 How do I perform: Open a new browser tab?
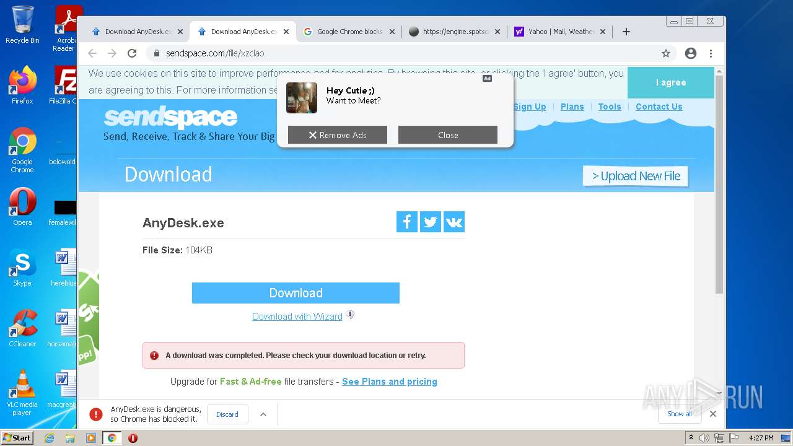pos(626,32)
